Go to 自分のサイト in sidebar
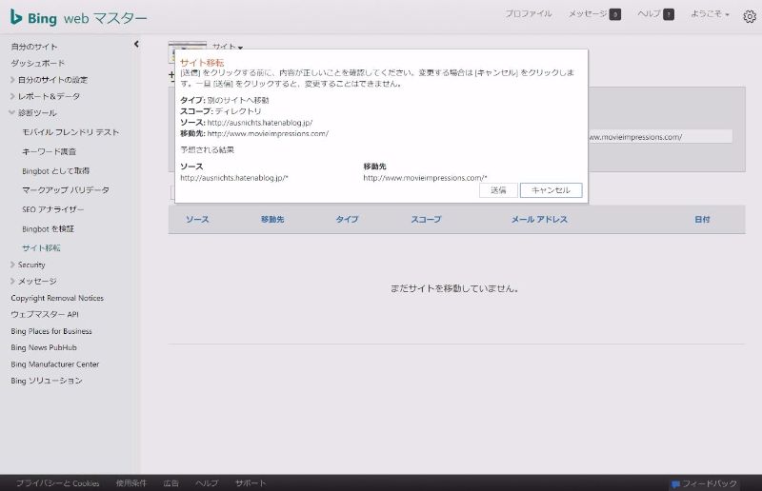The width and height of the screenshot is (762, 491). click(x=34, y=47)
